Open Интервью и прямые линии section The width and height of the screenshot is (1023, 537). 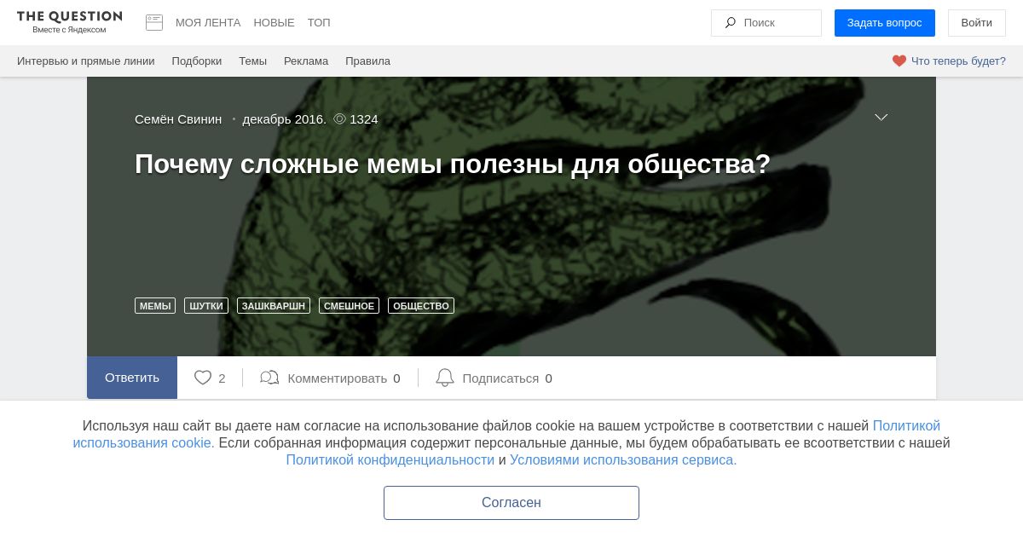(86, 61)
